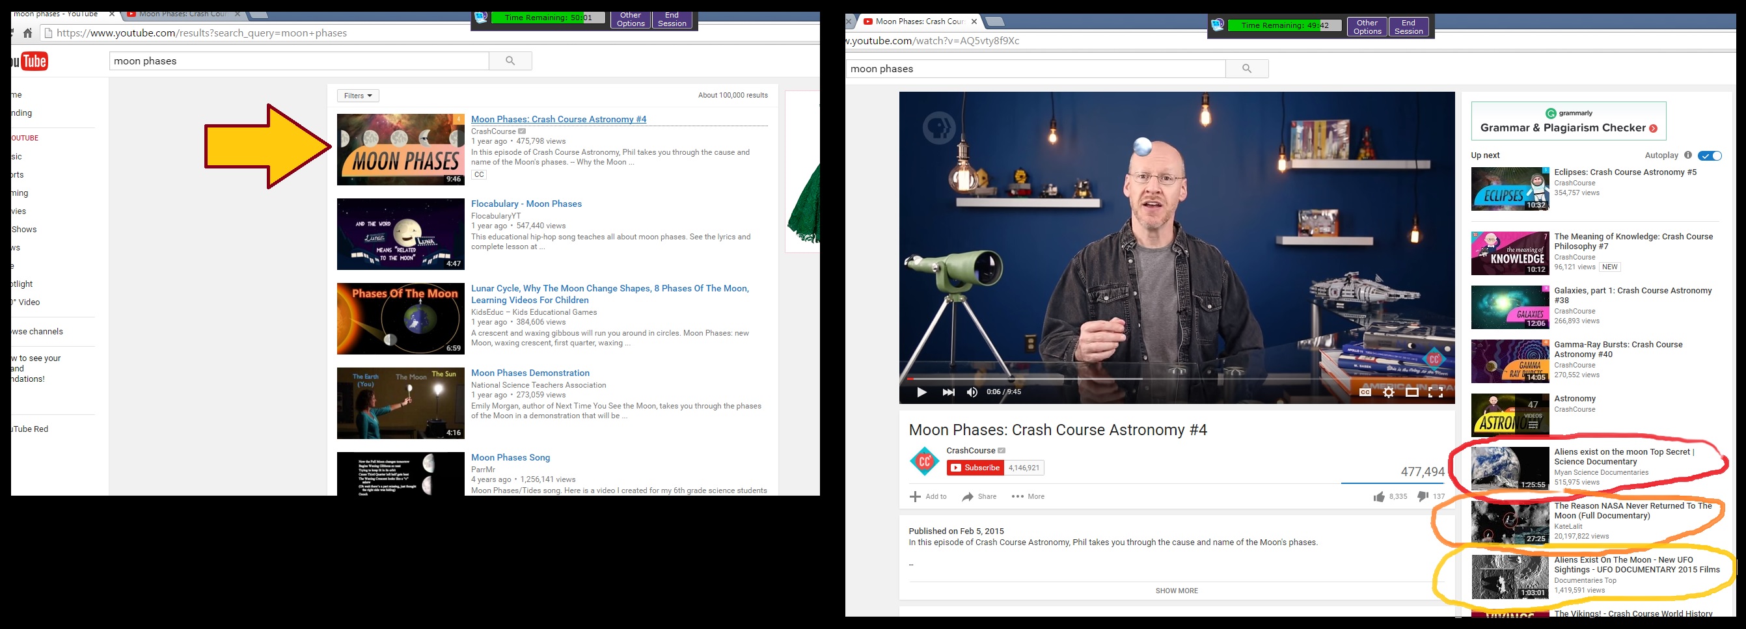Open Gamma-Ray Bursts Astronomy #40 video
1746x629 pixels.
pyautogui.click(x=1618, y=350)
